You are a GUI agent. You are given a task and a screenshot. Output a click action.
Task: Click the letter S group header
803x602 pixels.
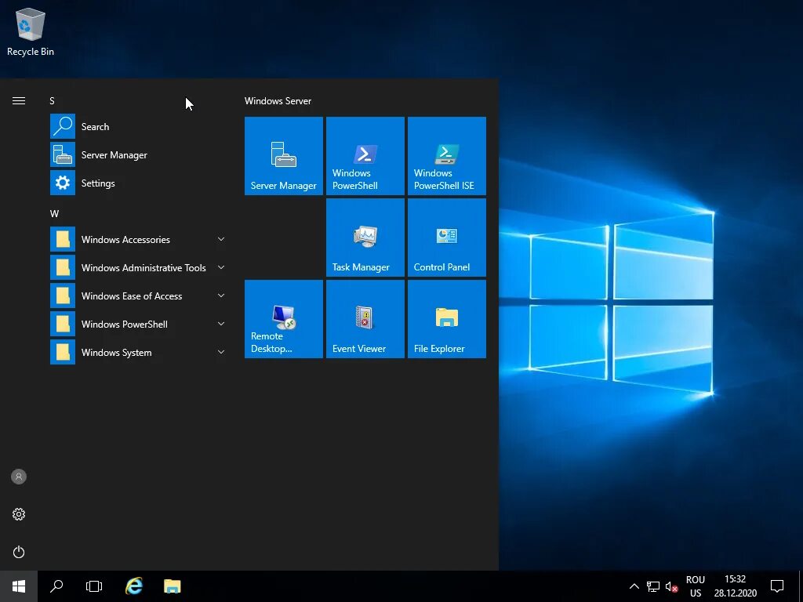[52, 101]
